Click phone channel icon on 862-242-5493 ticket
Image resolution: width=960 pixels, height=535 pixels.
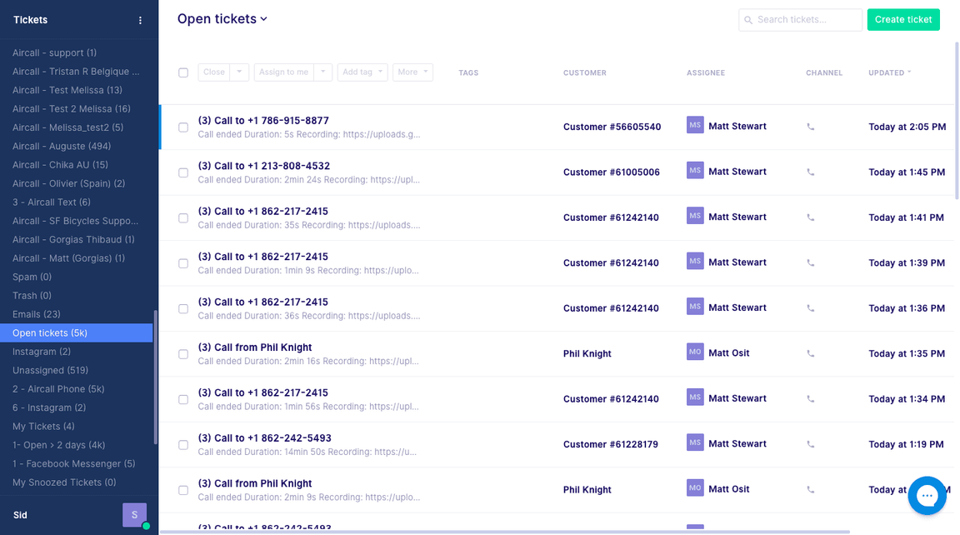coord(811,444)
